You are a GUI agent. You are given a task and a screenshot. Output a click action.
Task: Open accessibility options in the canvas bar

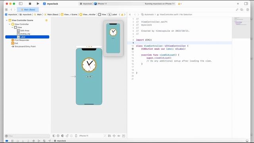(x=58, y=136)
